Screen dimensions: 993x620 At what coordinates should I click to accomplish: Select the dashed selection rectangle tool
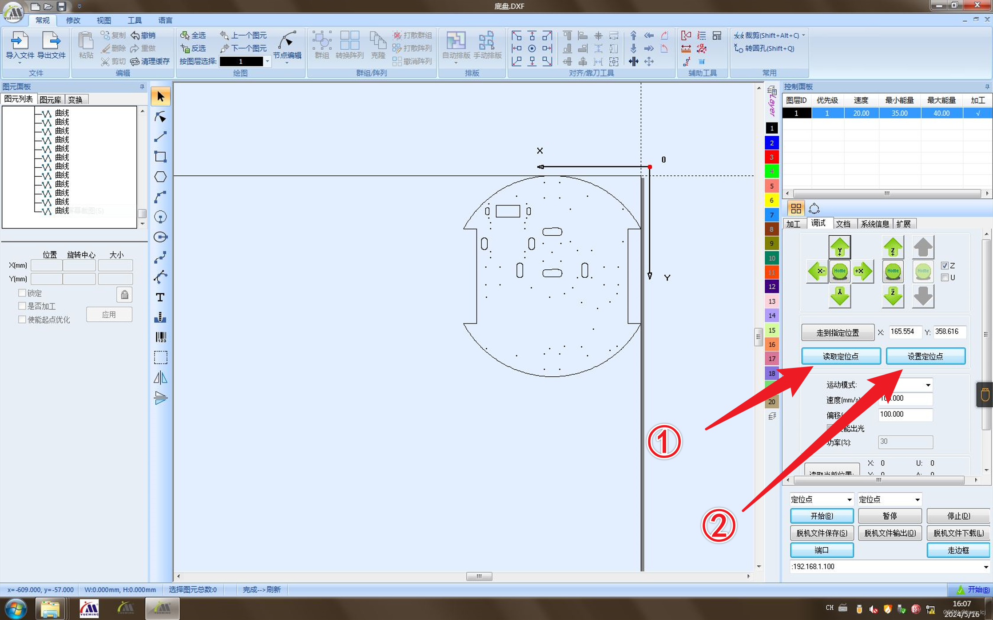(160, 357)
